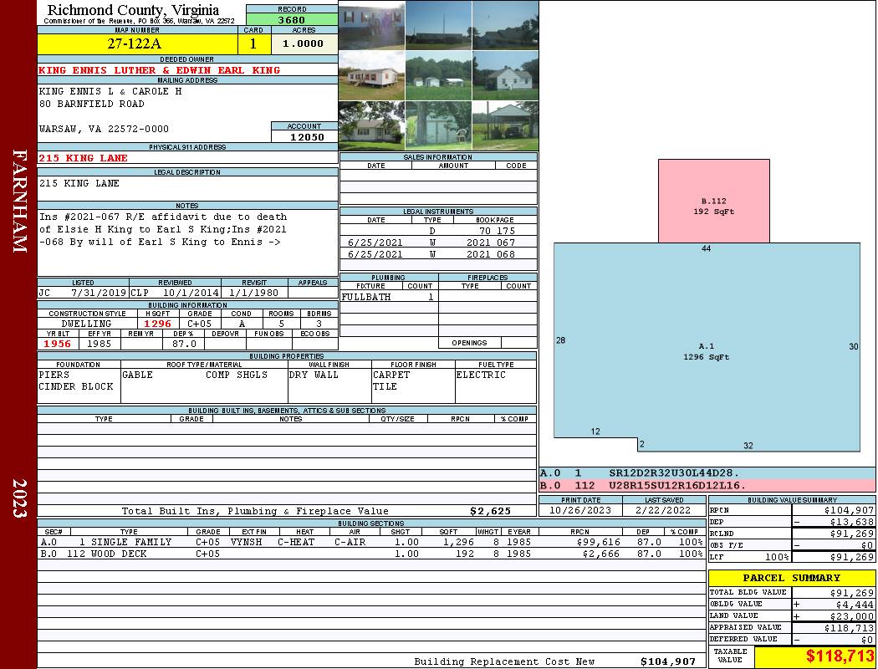This screenshot has height=669, width=878.
Task: Click the photo of three small outbuildings in a field
Action: [x=438, y=75]
